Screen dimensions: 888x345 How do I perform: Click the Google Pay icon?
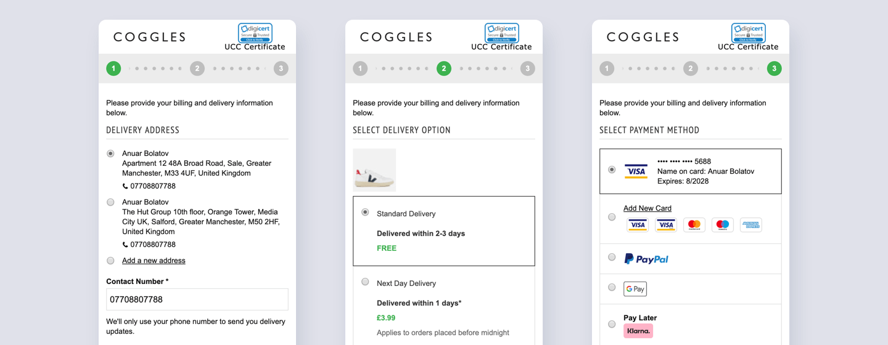coord(635,289)
